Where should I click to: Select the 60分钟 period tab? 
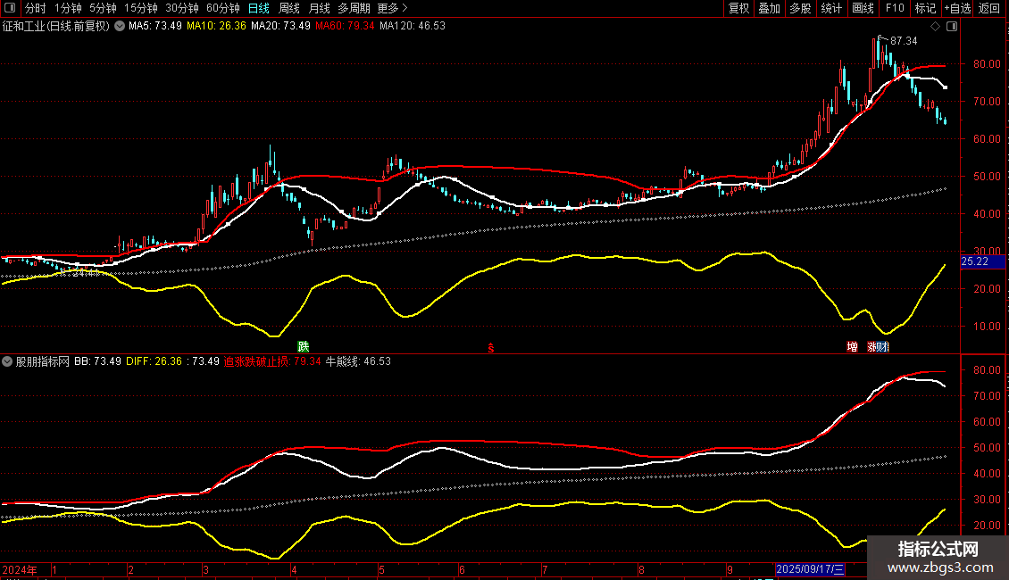click(x=223, y=8)
